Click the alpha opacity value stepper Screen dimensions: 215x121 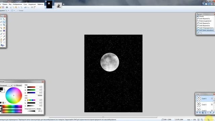41,111
